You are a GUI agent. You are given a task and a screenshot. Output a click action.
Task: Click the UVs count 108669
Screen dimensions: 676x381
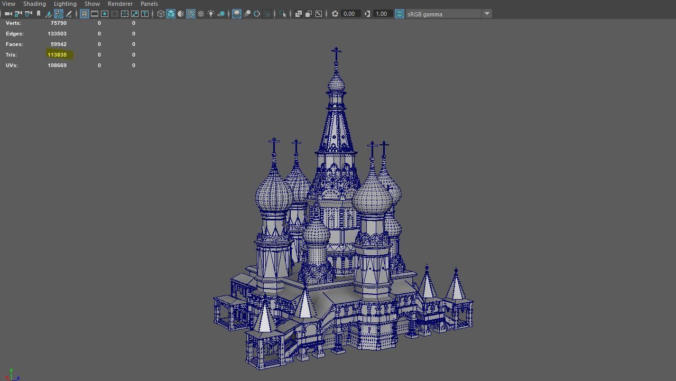57,66
